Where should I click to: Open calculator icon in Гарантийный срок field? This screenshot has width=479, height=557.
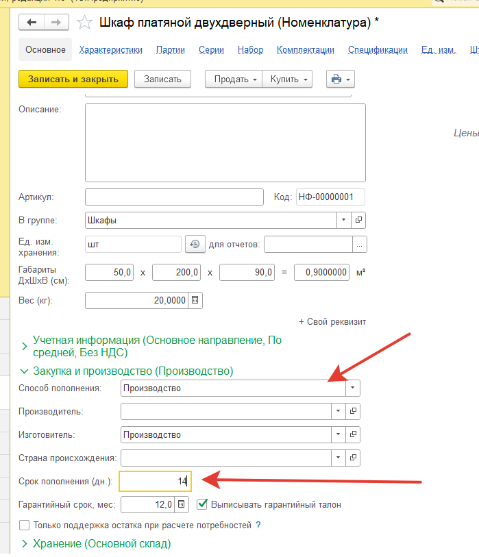(x=181, y=504)
